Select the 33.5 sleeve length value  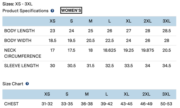click(x=129, y=66)
